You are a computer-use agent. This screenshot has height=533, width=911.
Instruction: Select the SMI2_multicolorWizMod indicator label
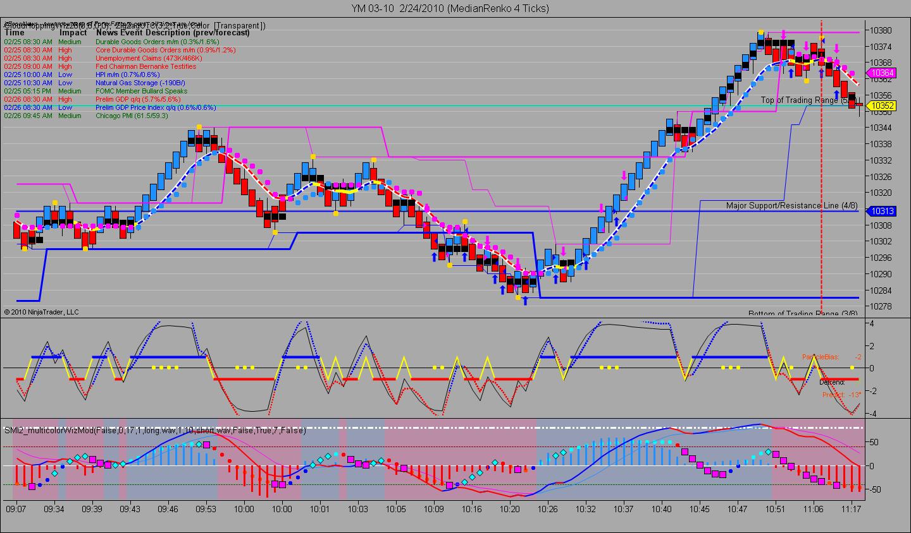coord(156,430)
